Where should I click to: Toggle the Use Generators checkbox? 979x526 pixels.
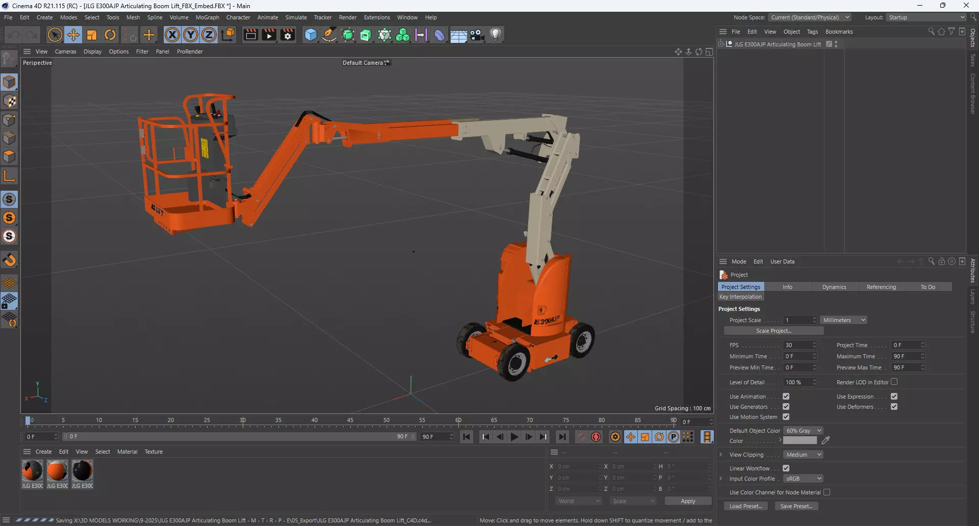[786, 407]
